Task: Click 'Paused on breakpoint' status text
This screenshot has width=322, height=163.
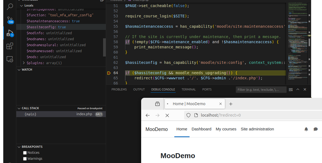Action: coord(90,108)
